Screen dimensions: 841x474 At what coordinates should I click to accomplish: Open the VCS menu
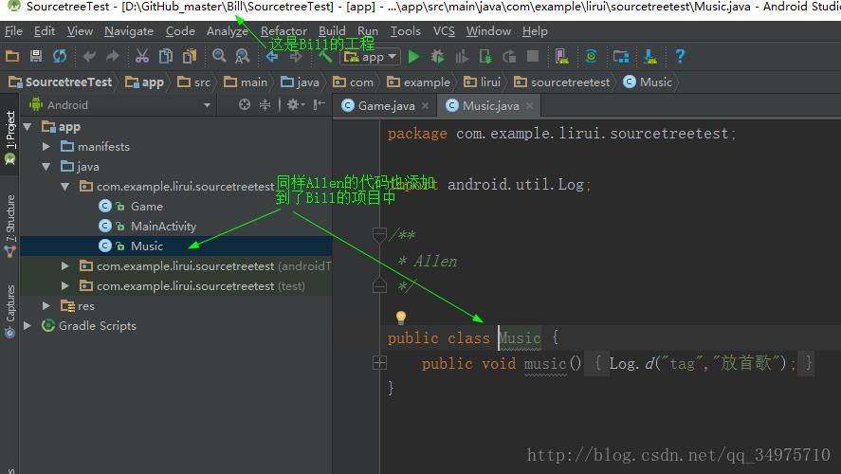click(444, 31)
